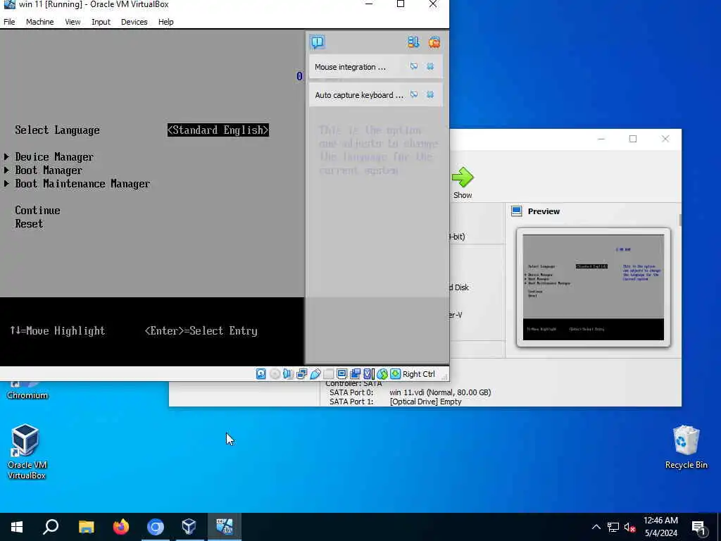The image size is (721, 541).
Task: Dismiss the Mouse integration notification
Action: [430, 67]
